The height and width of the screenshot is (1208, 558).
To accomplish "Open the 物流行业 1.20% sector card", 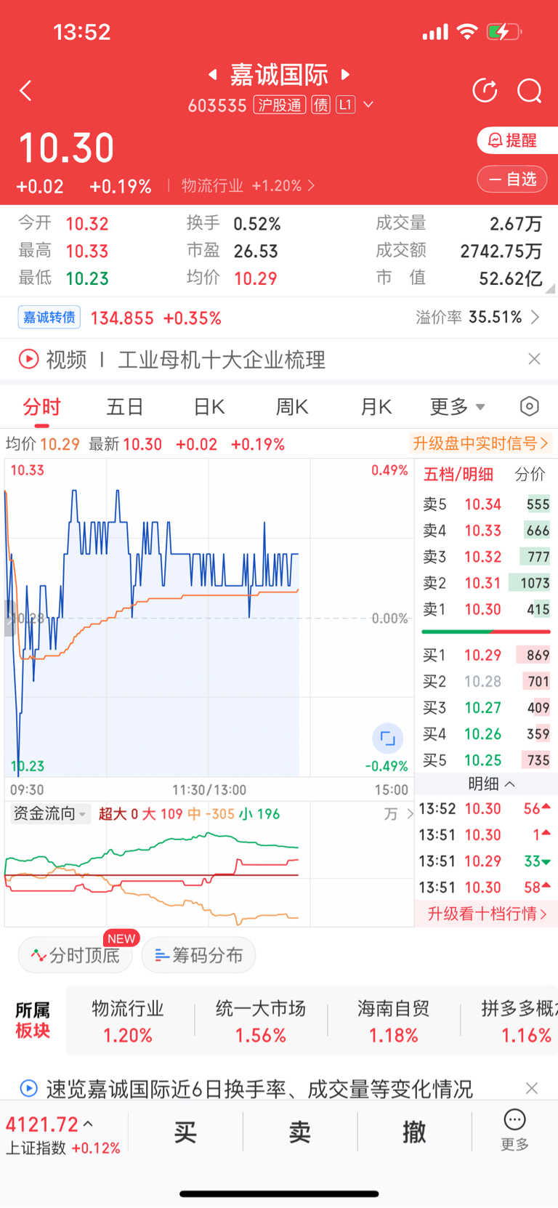I will click(128, 1021).
